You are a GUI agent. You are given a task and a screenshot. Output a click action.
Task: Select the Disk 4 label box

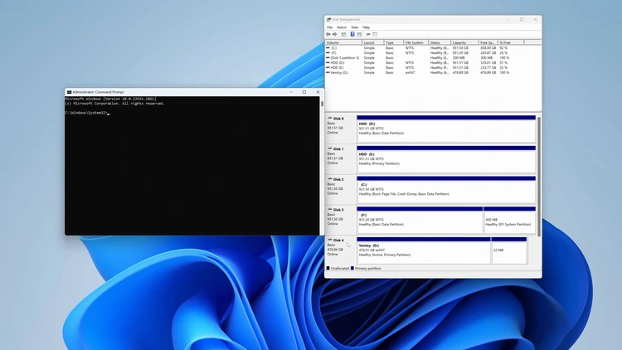pos(341,250)
